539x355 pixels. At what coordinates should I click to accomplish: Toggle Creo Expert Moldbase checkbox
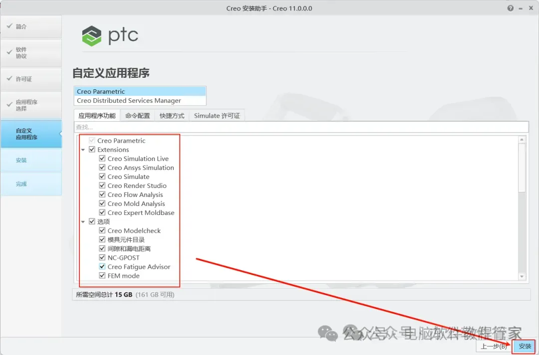pos(102,212)
